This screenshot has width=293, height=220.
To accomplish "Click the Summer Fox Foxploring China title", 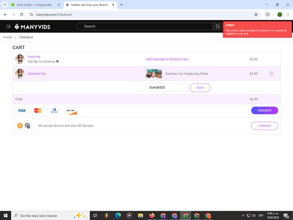I will click(x=186, y=74).
